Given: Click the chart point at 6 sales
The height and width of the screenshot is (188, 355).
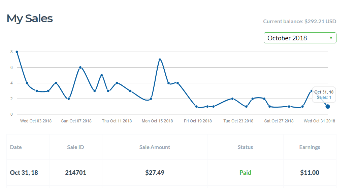Looking at the screenshot, I should coord(80,67).
